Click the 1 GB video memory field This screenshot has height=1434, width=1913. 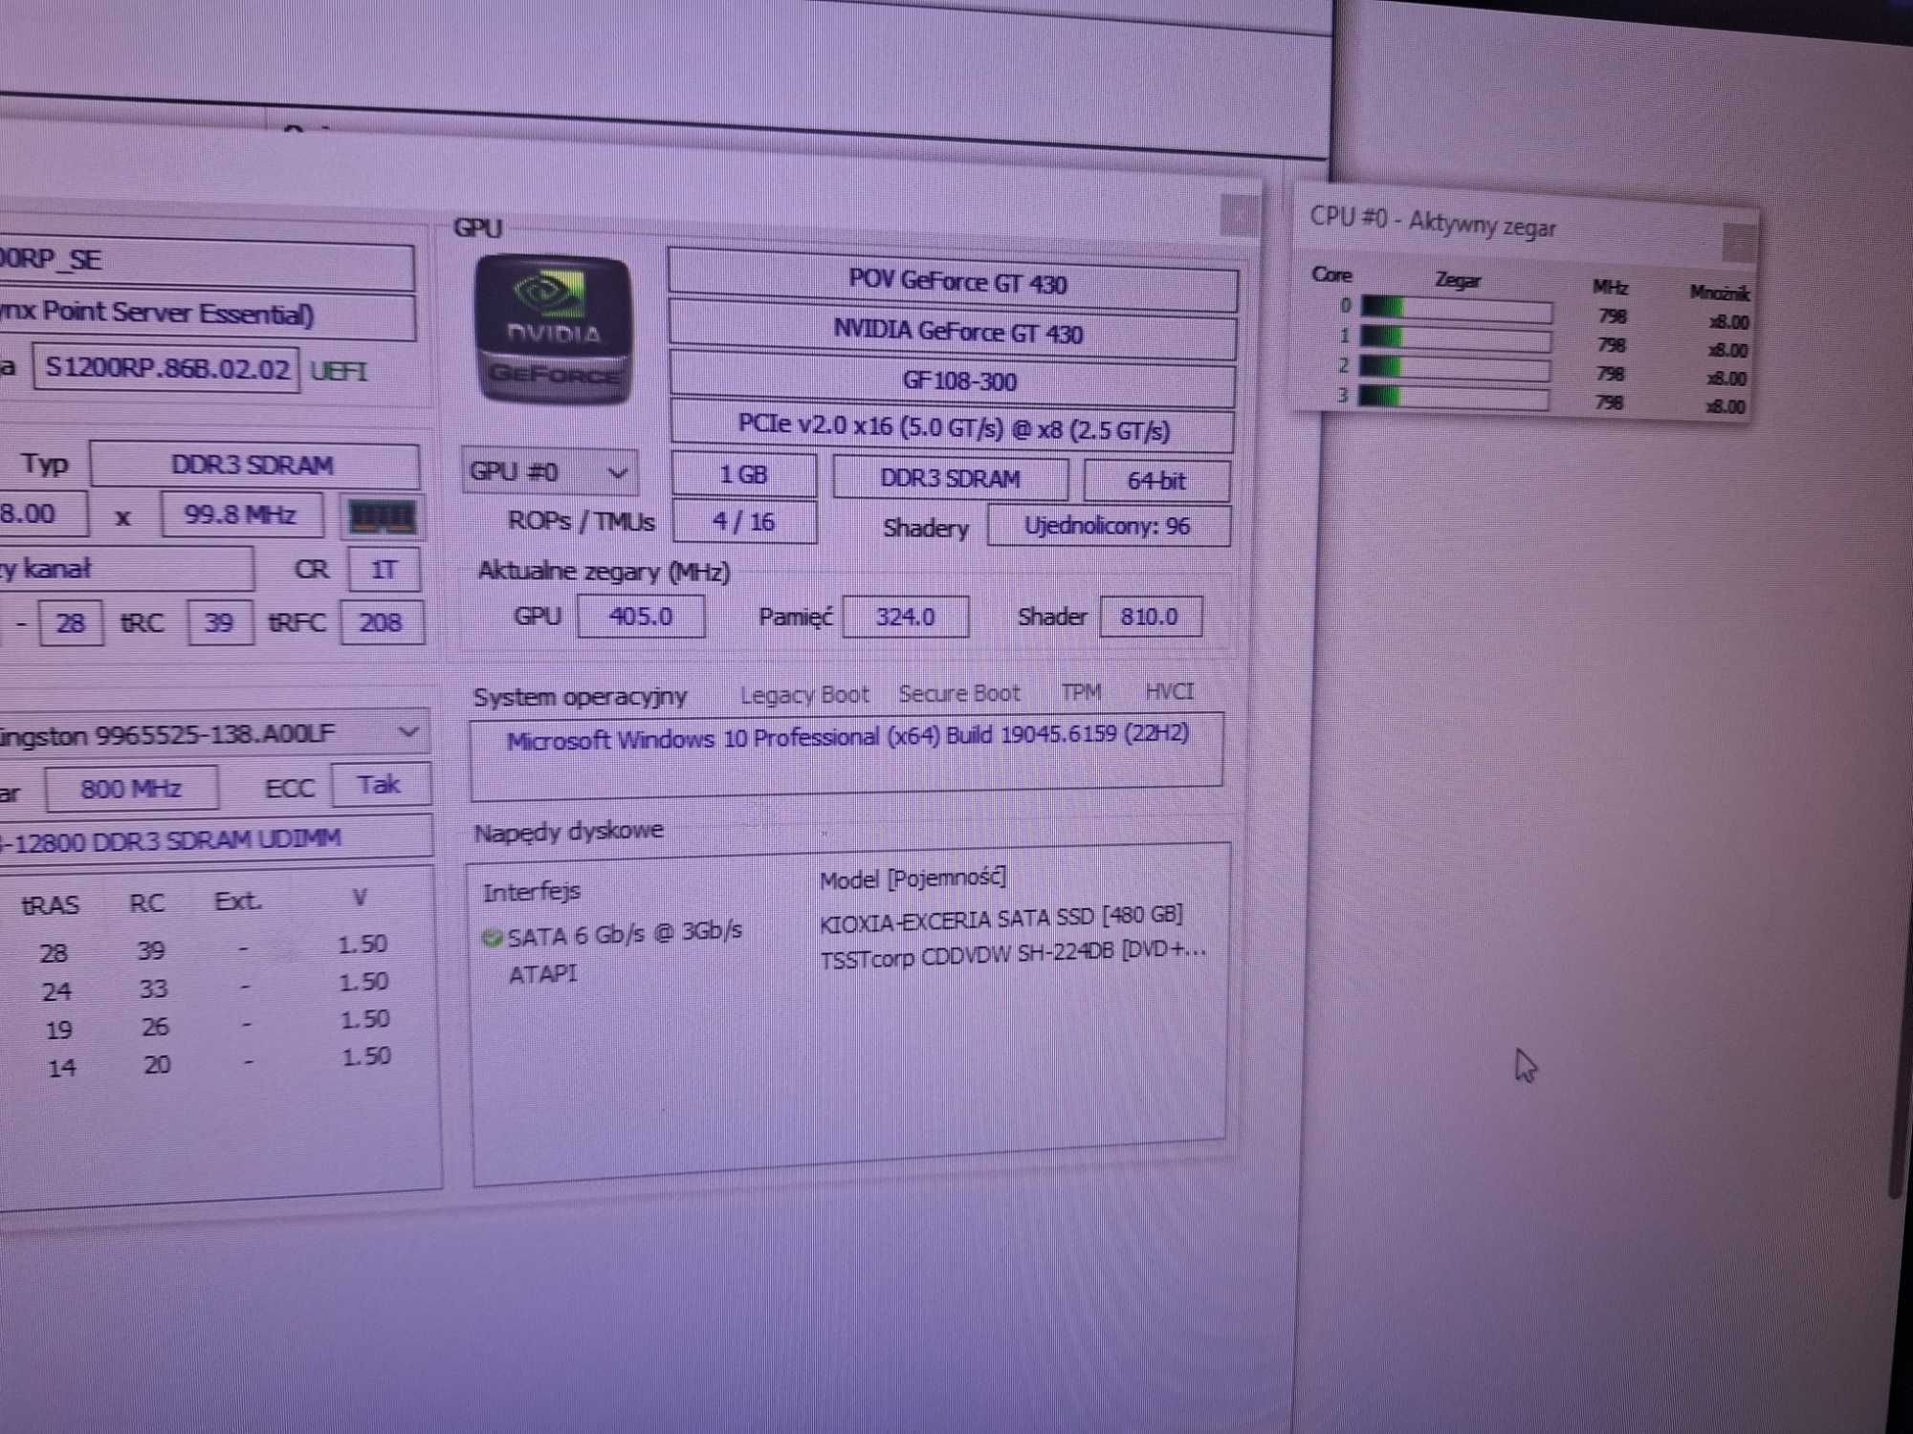pos(744,474)
